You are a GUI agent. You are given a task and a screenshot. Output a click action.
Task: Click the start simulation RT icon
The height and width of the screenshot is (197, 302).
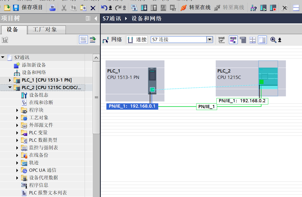tap(173, 8)
